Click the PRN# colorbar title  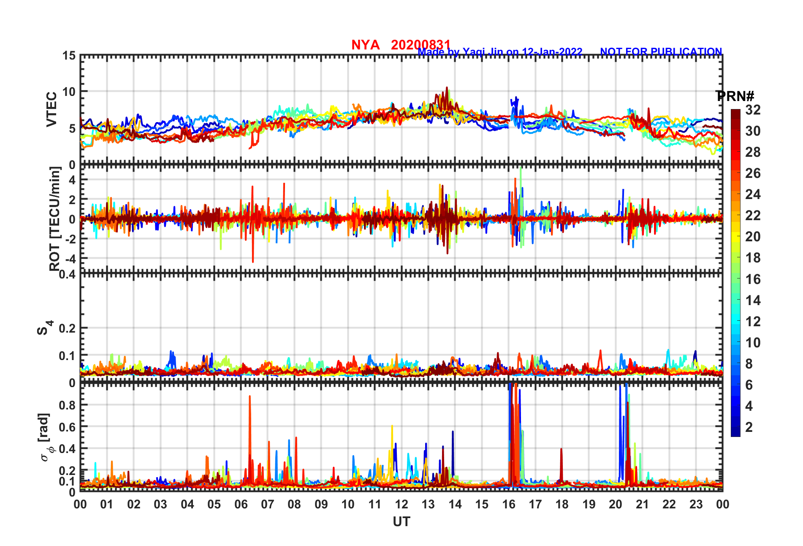(x=735, y=96)
